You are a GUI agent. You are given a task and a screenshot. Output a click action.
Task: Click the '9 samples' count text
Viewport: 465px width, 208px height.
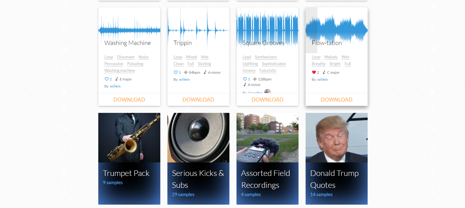coord(113,183)
